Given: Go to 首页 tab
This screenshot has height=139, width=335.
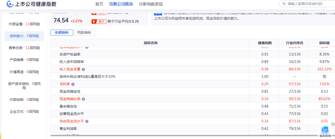Looking at the screenshot, I should 99,4.
